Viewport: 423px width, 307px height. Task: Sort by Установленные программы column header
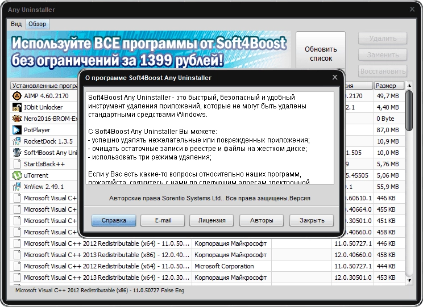[44, 86]
